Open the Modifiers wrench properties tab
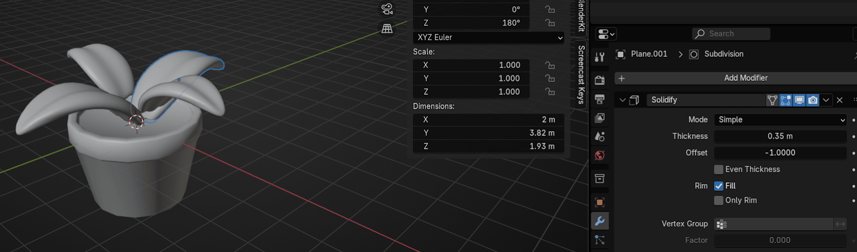This screenshot has width=857, height=252. tap(600, 221)
